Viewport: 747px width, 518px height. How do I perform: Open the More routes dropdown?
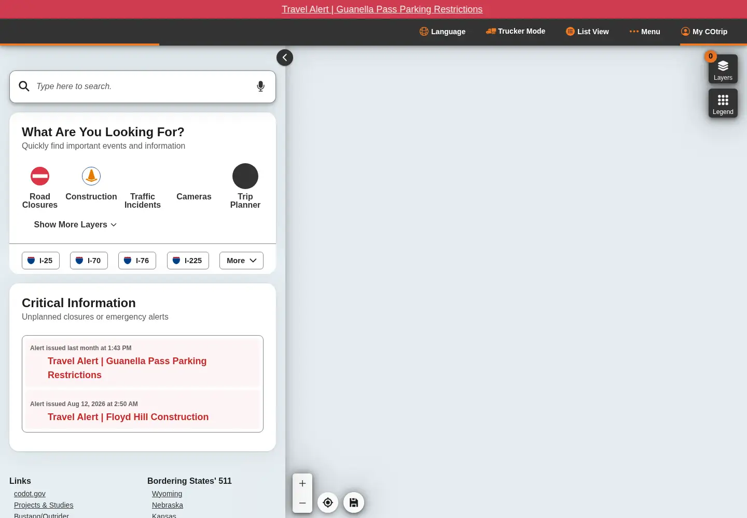[x=241, y=261]
